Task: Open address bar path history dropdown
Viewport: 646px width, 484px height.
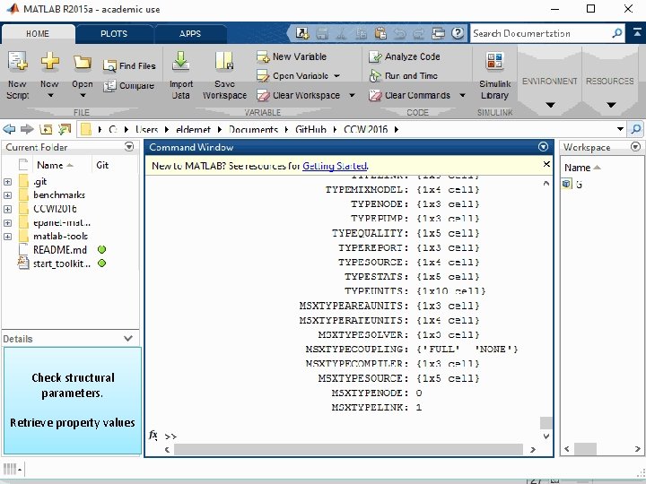Action: coord(620,129)
